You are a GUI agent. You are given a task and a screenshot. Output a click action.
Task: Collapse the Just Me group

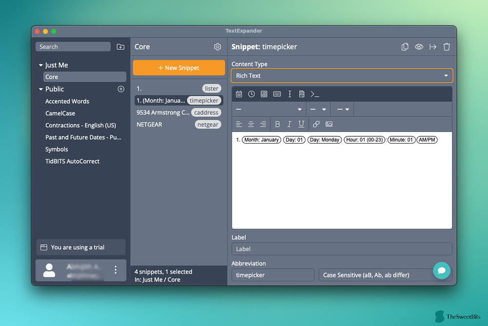[41, 65]
